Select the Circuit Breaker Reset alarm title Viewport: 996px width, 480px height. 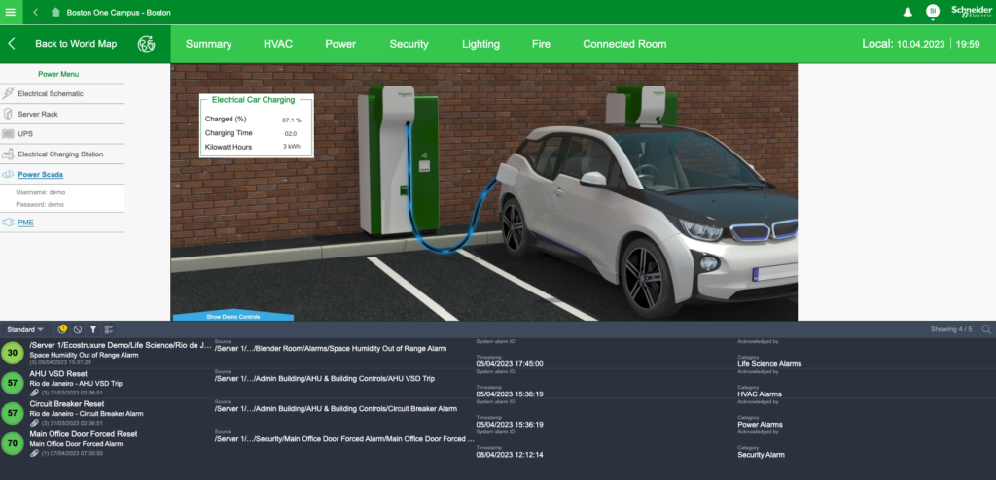(67, 404)
